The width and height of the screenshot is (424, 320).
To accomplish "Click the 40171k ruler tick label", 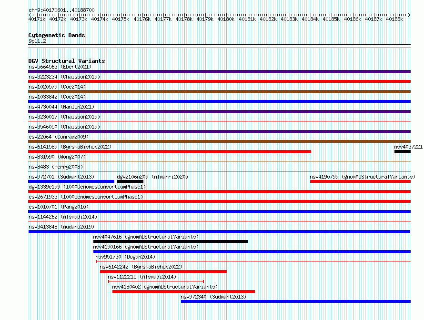I will click(37, 19).
